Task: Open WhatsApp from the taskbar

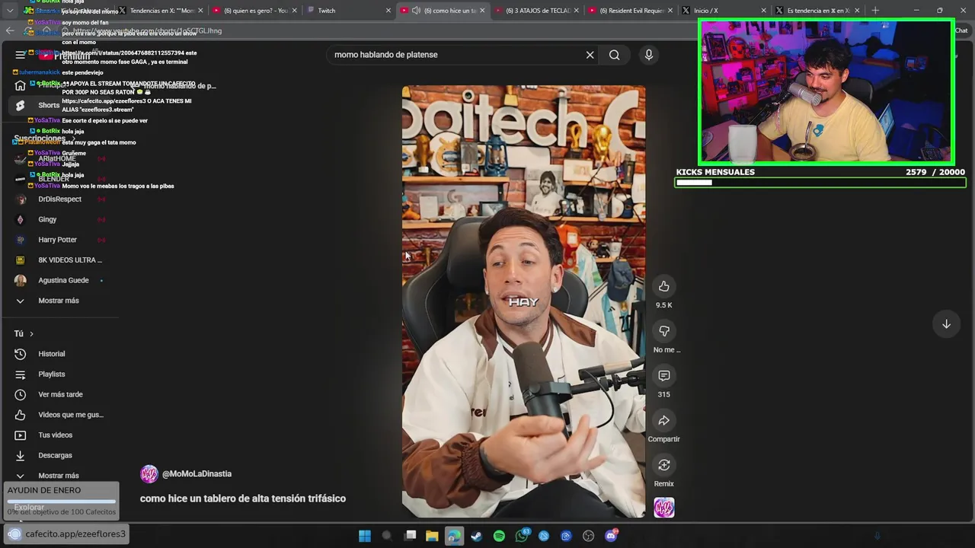Action: [522, 536]
